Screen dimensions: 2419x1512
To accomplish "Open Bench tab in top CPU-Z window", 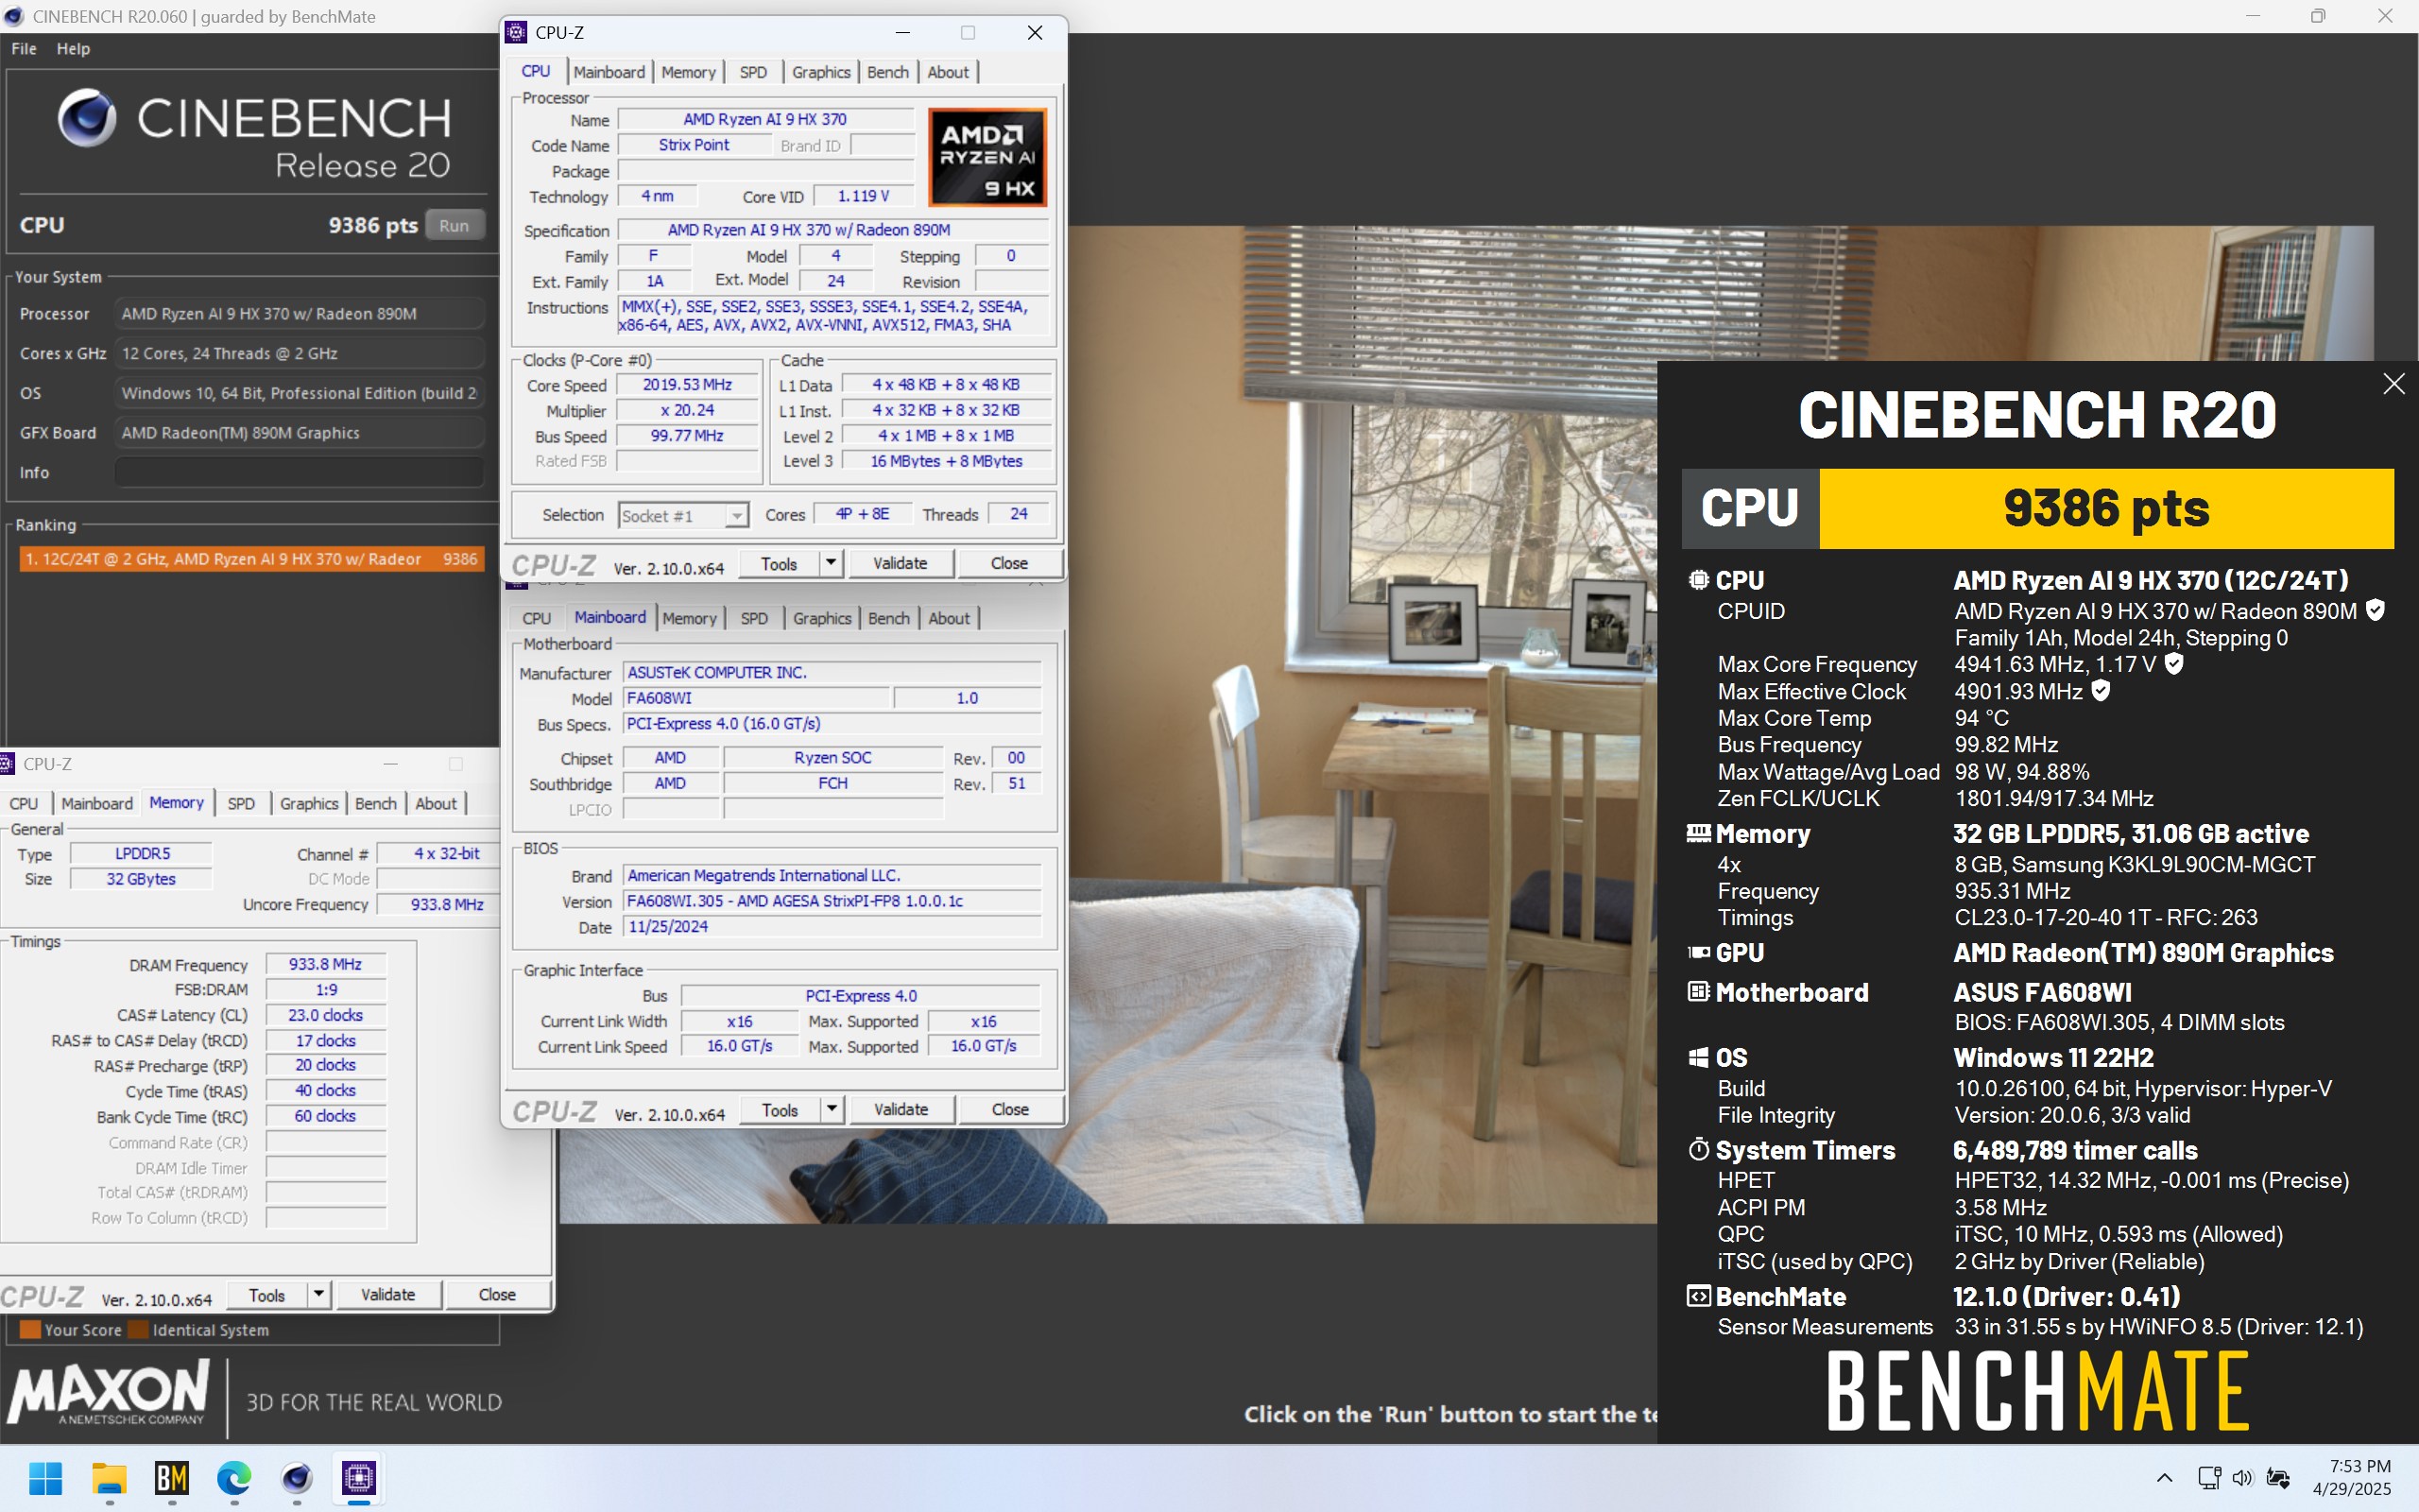I will 887,72.
